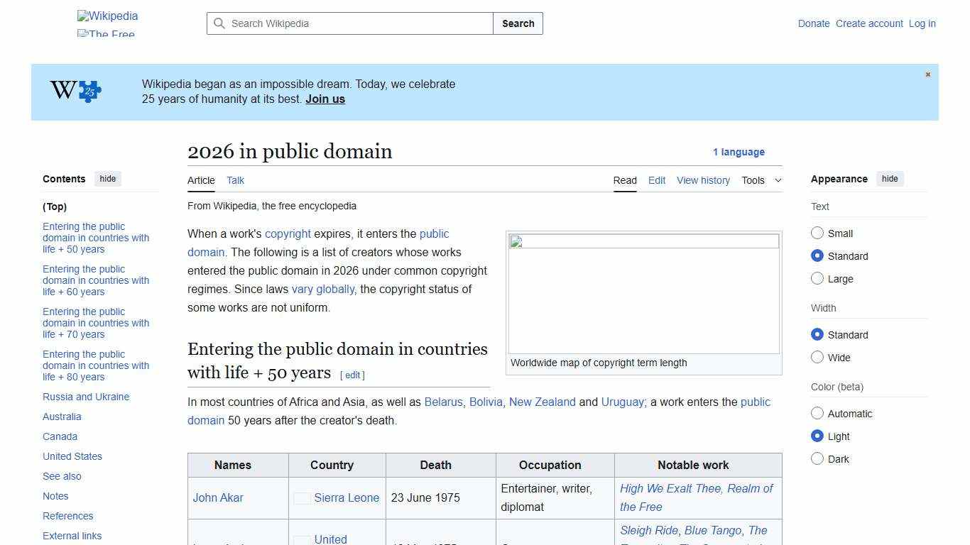Screen dimensions: 970x545
Task: Open the worldwide copyright map image
Action: (643, 292)
